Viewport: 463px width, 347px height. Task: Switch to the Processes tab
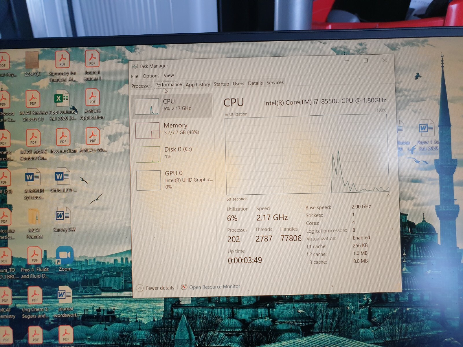[141, 86]
